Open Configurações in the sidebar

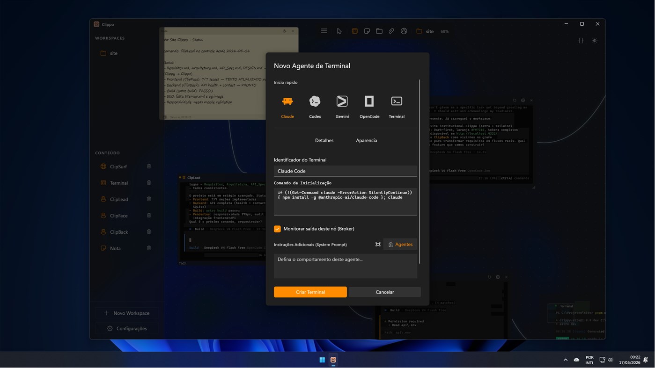click(127, 328)
